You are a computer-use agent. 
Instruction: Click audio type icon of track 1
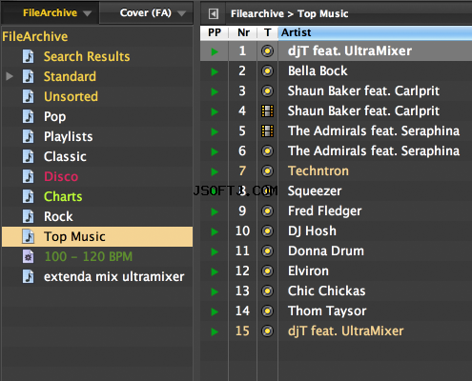point(267,50)
